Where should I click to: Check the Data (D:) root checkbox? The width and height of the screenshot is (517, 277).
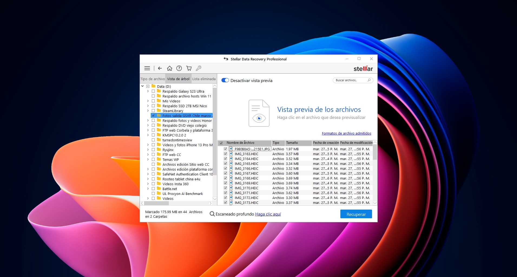[x=148, y=86]
